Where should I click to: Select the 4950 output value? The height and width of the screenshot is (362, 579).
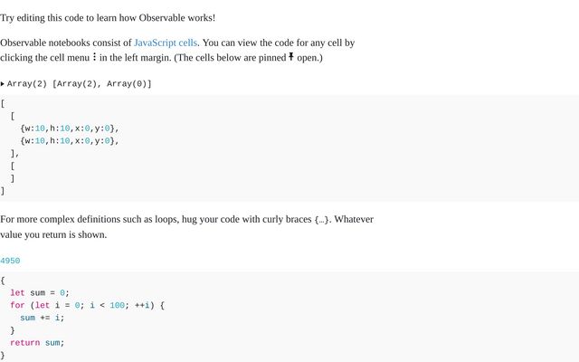[x=10, y=261]
